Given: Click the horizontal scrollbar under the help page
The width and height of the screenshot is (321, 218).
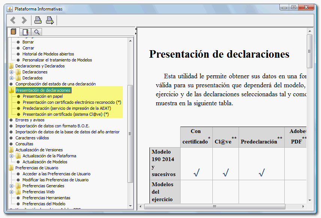Looking at the screenshot, I should pyautogui.click(x=214, y=206).
